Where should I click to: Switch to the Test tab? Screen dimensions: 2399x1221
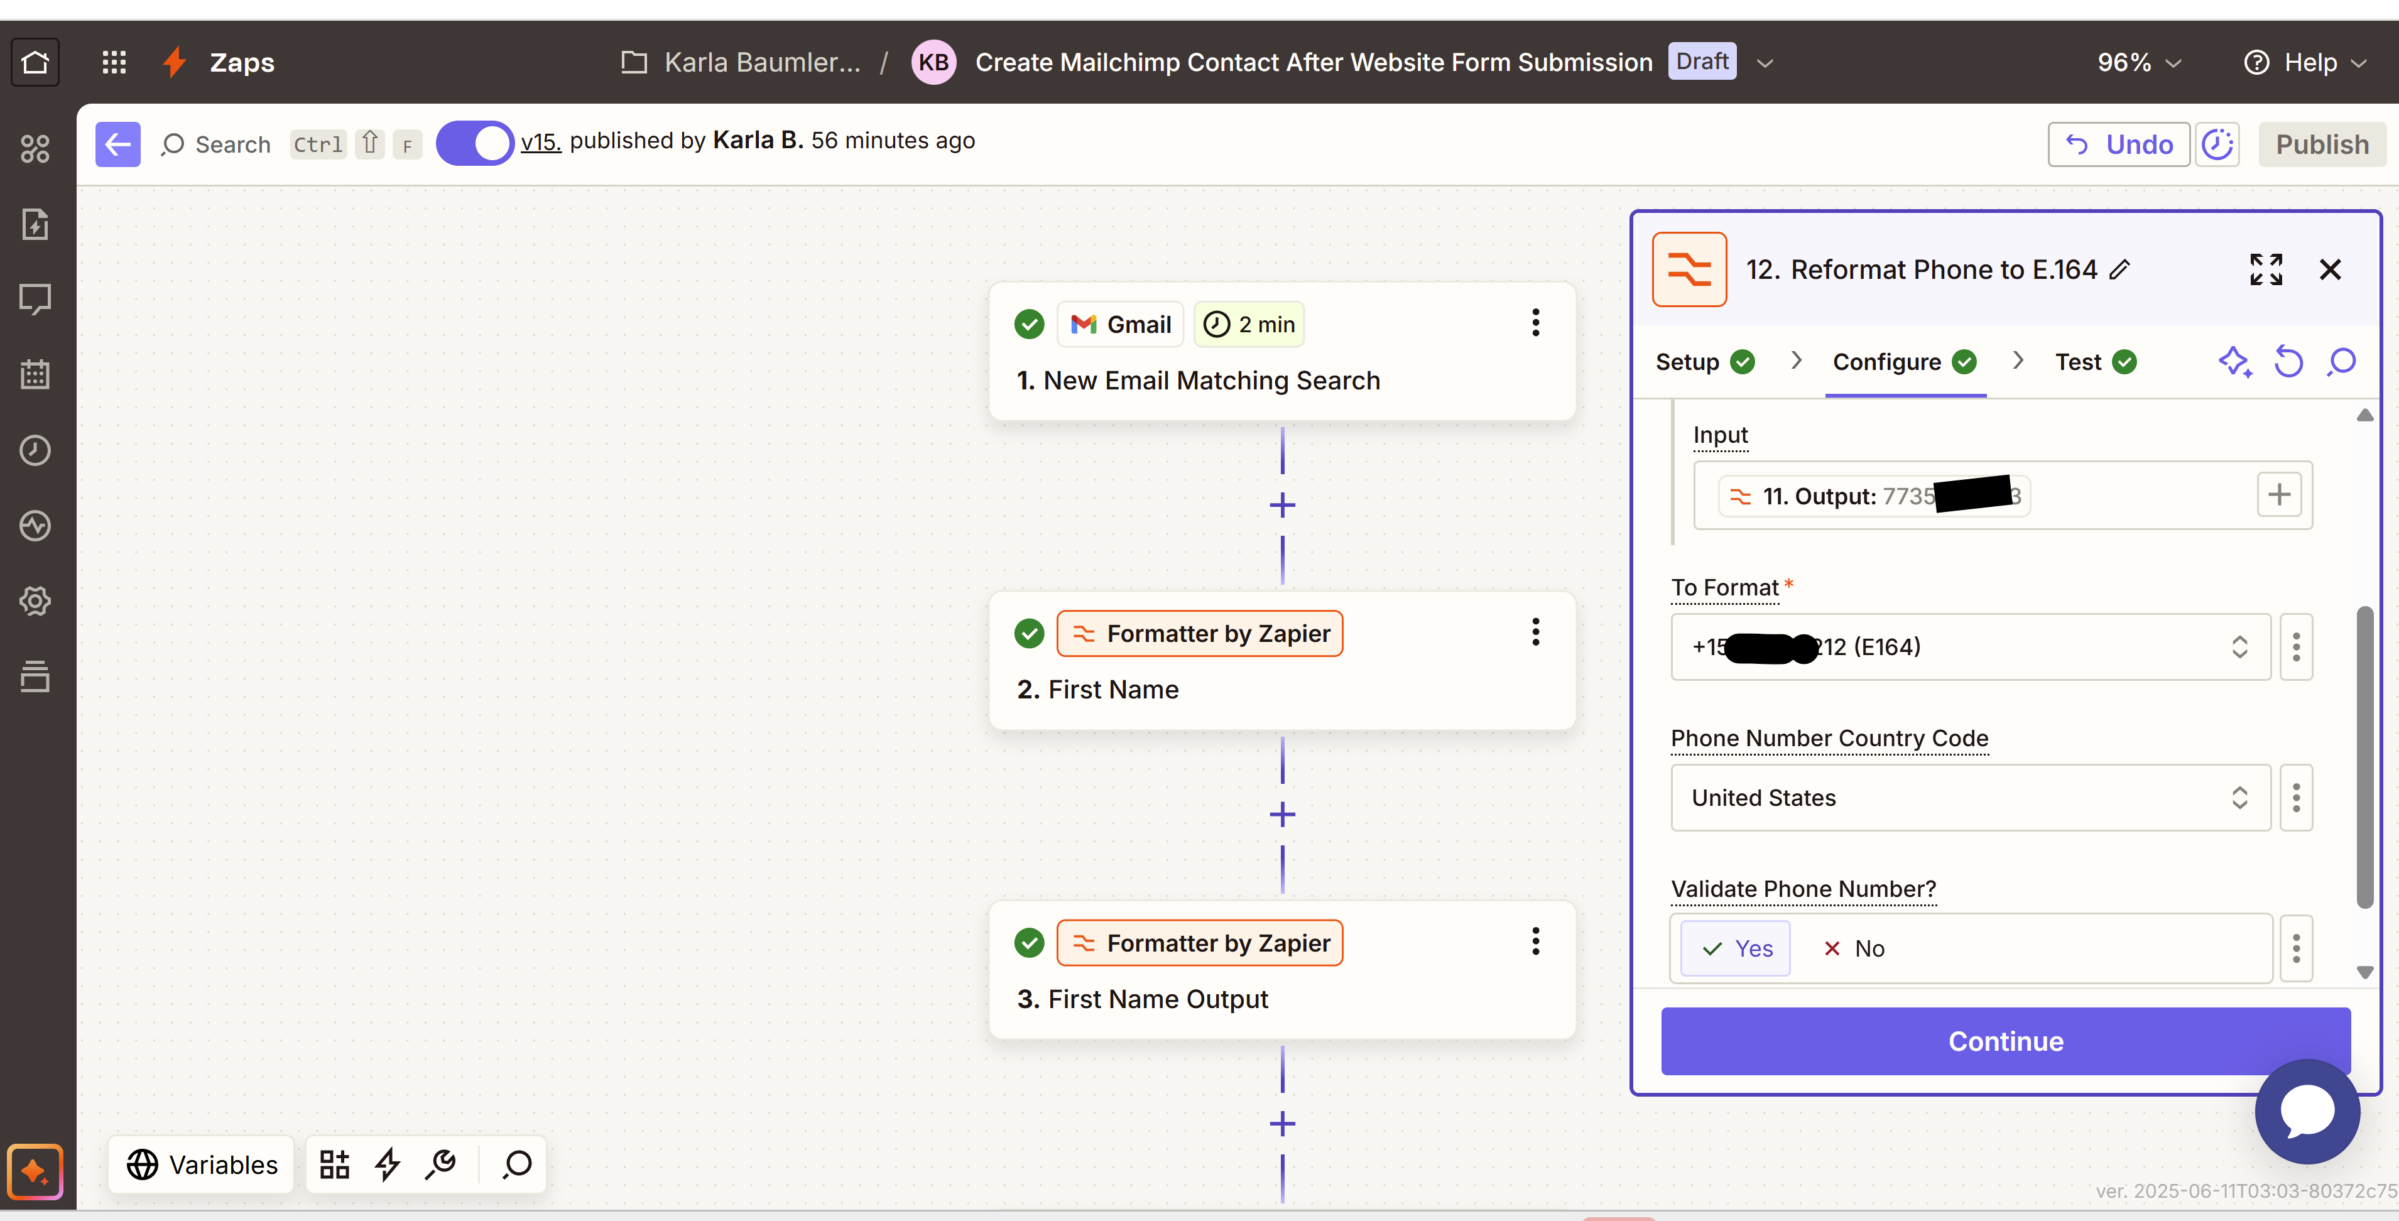(x=2096, y=362)
